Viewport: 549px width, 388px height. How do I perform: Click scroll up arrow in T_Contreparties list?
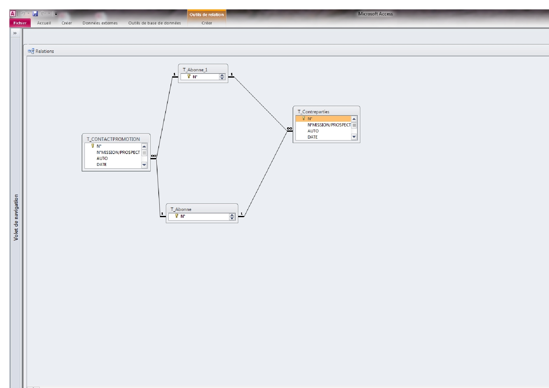click(354, 119)
